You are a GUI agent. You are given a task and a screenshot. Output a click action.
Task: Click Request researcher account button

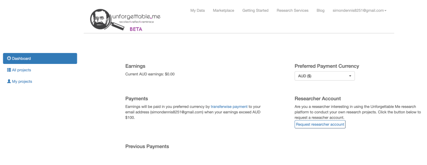[x=320, y=124]
